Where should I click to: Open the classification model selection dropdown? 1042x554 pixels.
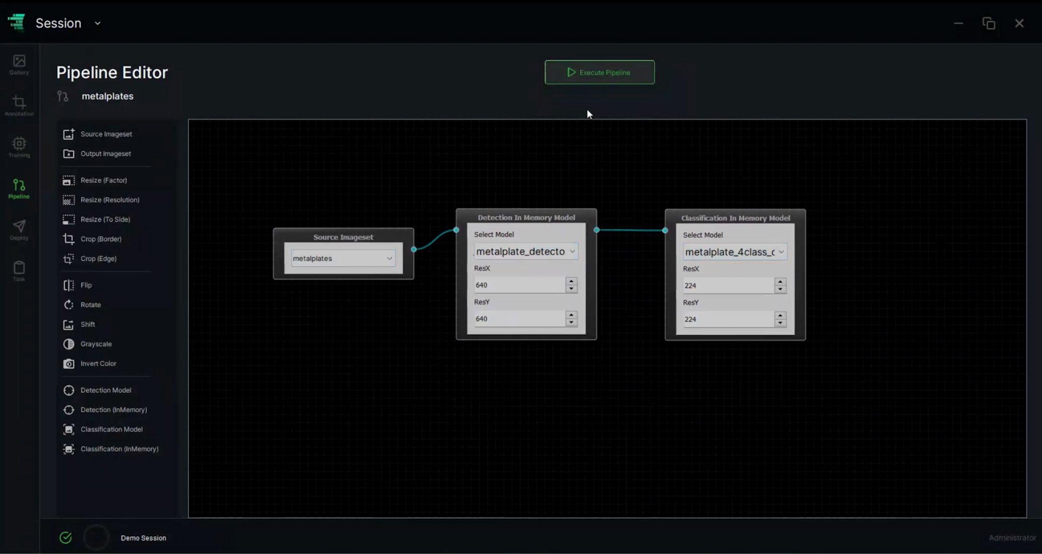(x=735, y=252)
